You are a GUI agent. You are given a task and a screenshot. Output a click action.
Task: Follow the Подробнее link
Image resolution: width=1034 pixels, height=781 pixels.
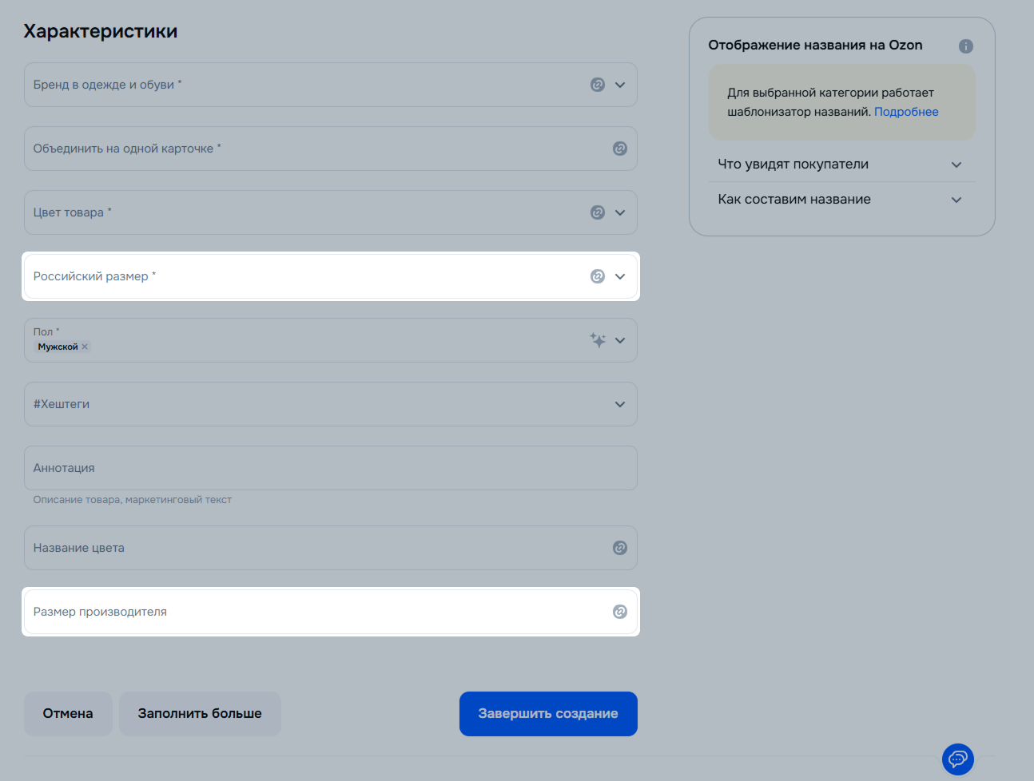pyautogui.click(x=906, y=112)
